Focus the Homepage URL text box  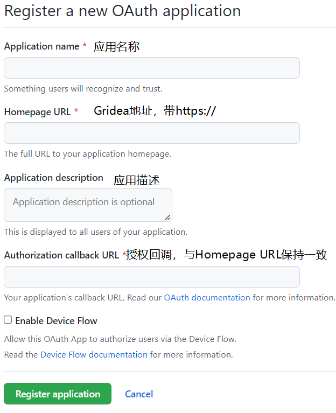pos(152,133)
